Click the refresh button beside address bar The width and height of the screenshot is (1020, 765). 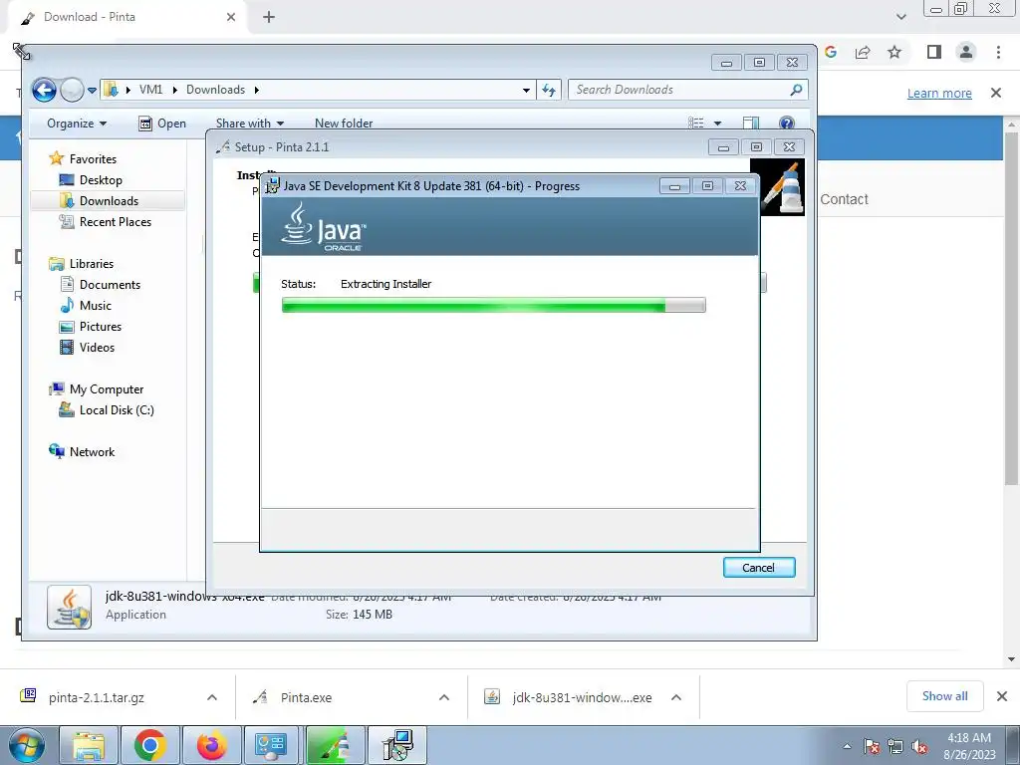click(x=549, y=90)
